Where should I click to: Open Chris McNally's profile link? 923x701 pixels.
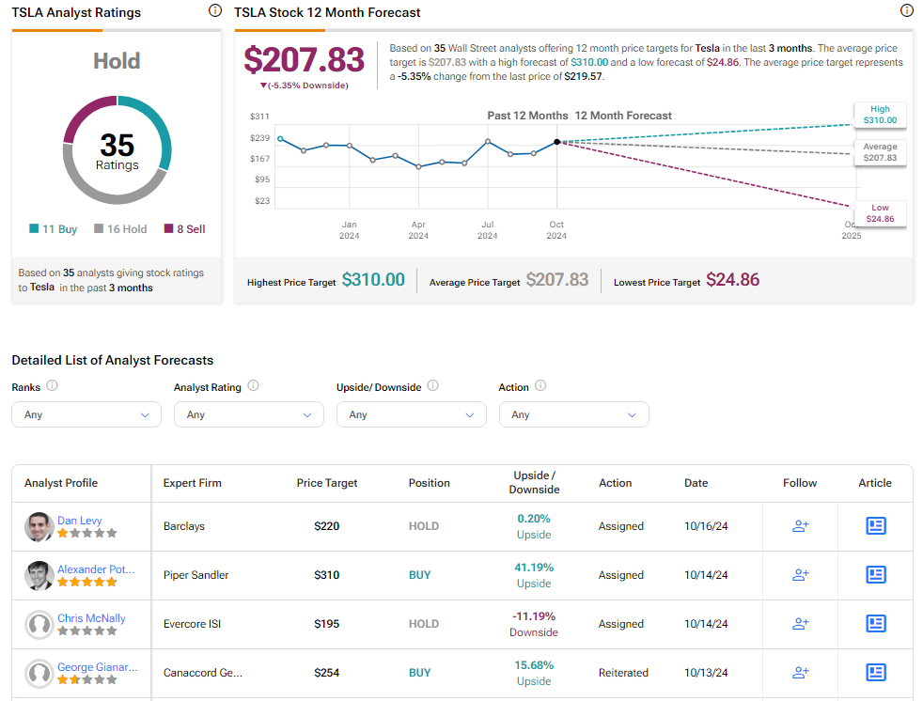[x=91, y=618]
